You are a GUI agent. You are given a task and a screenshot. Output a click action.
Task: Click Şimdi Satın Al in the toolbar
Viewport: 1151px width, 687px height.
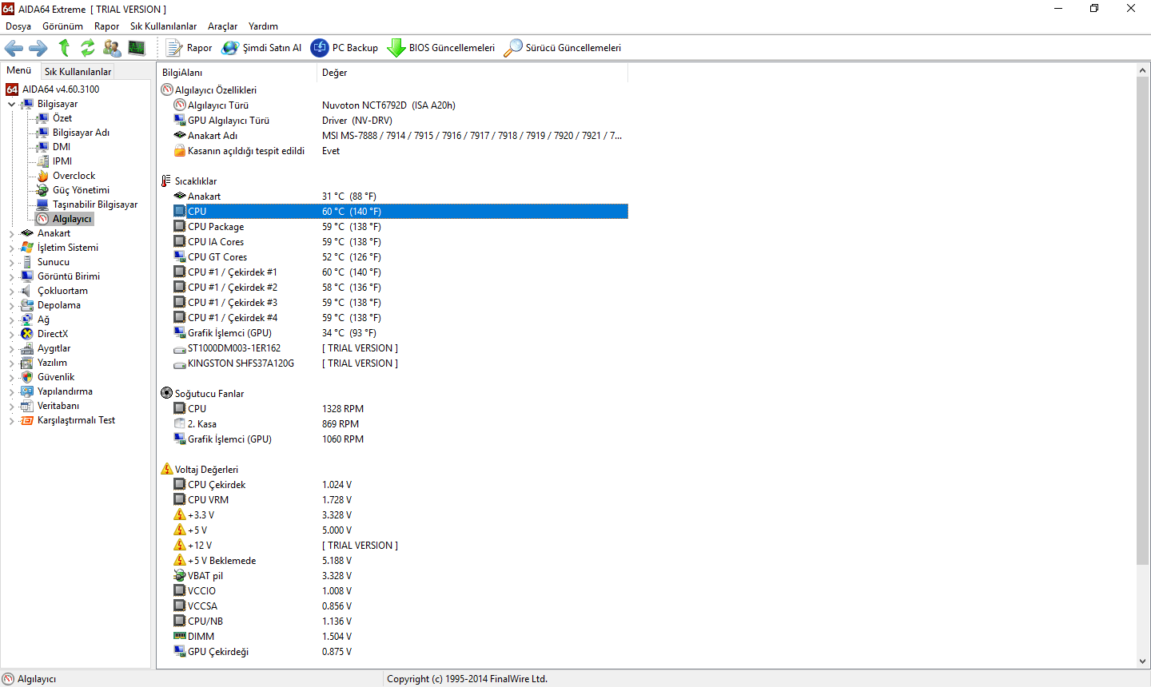coord(262,48)
